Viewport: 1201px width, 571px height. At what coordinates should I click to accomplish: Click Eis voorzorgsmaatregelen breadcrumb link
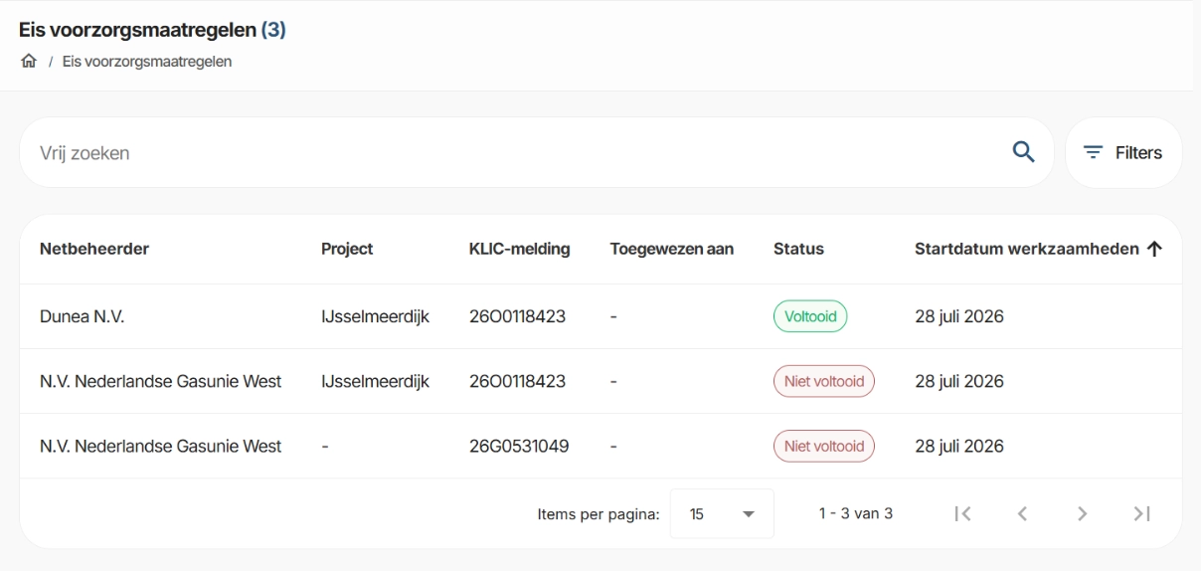click(147, 62)
